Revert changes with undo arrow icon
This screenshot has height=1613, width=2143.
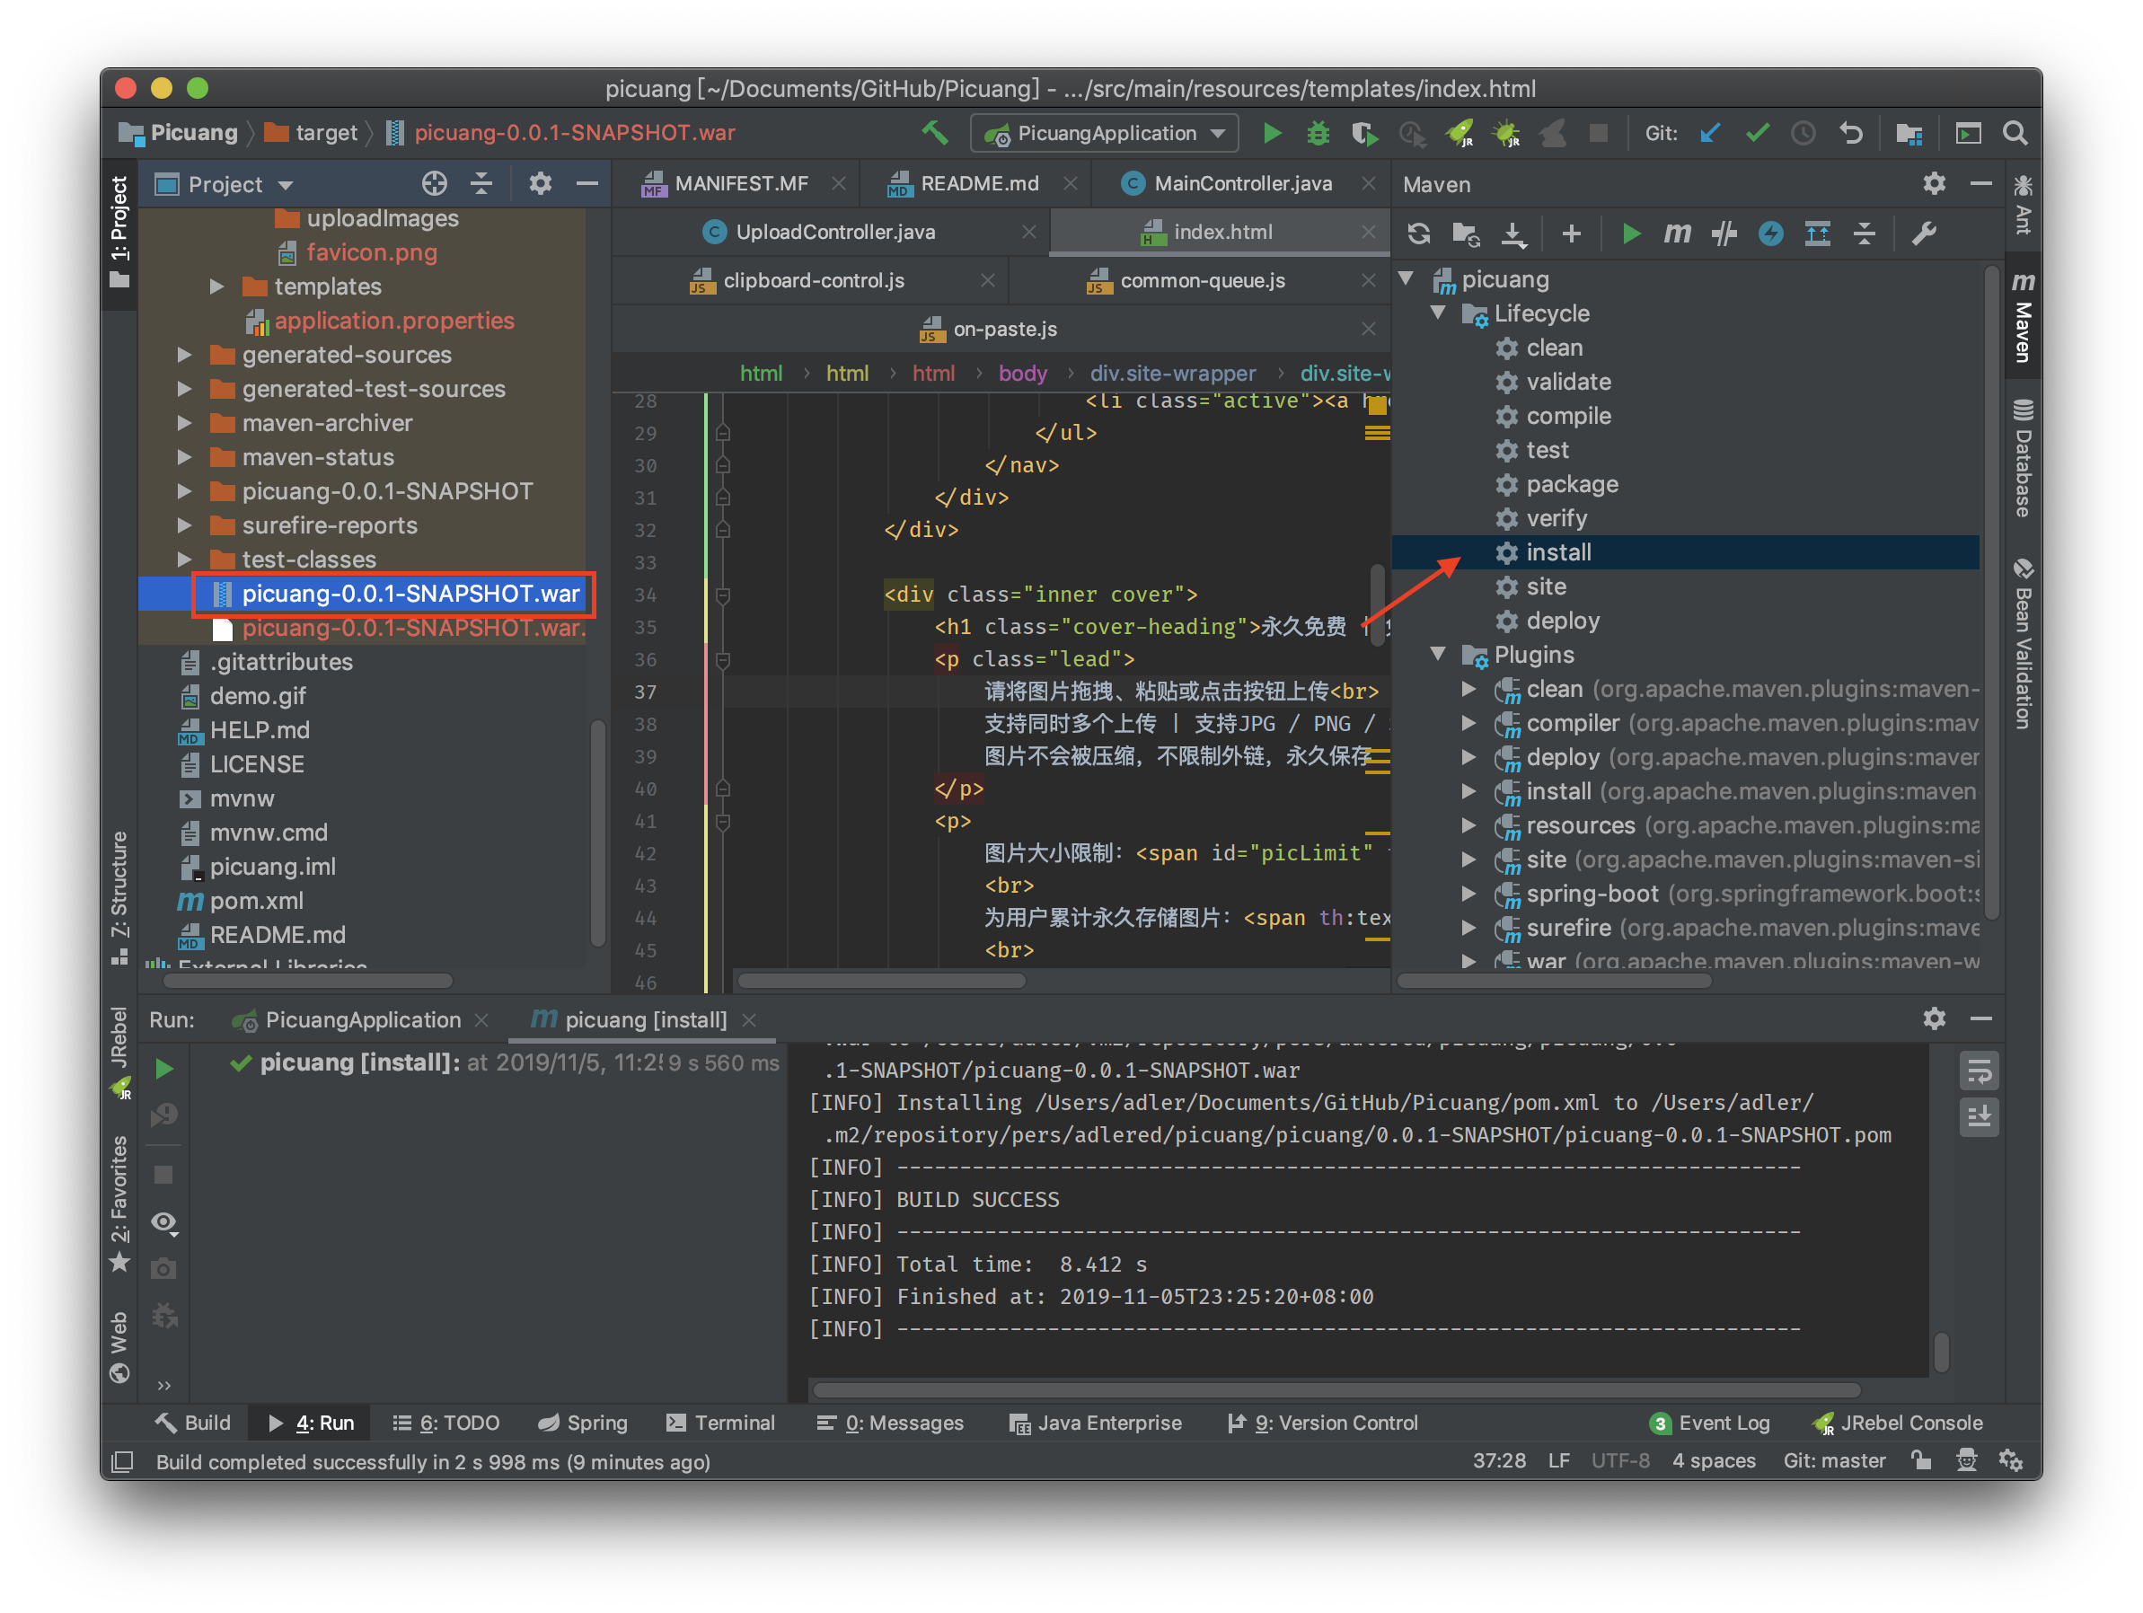click(x=1850, y=133)
